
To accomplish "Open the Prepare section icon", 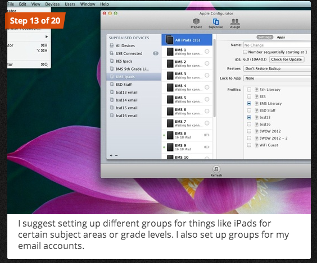I will click(196, 24).
